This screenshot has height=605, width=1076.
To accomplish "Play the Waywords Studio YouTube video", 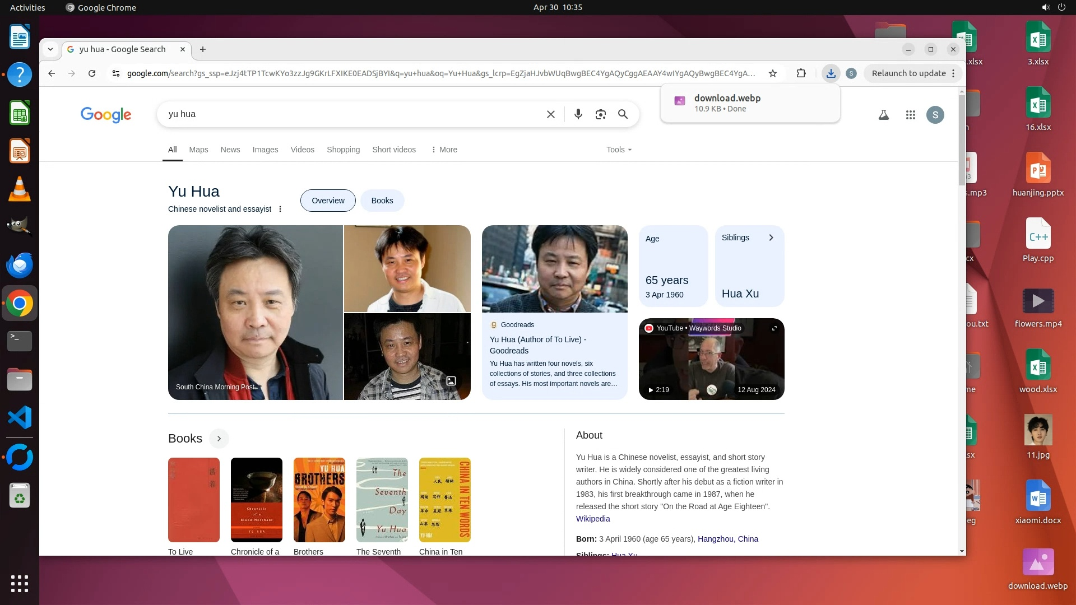I will coord(711,359).
